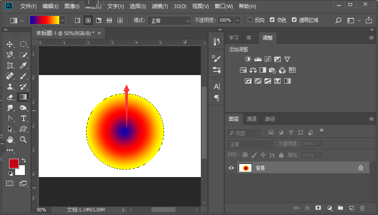The height and width of the screenshot is (215, 378).
Task: Select the Sponge tool
Action: point(23,108)
